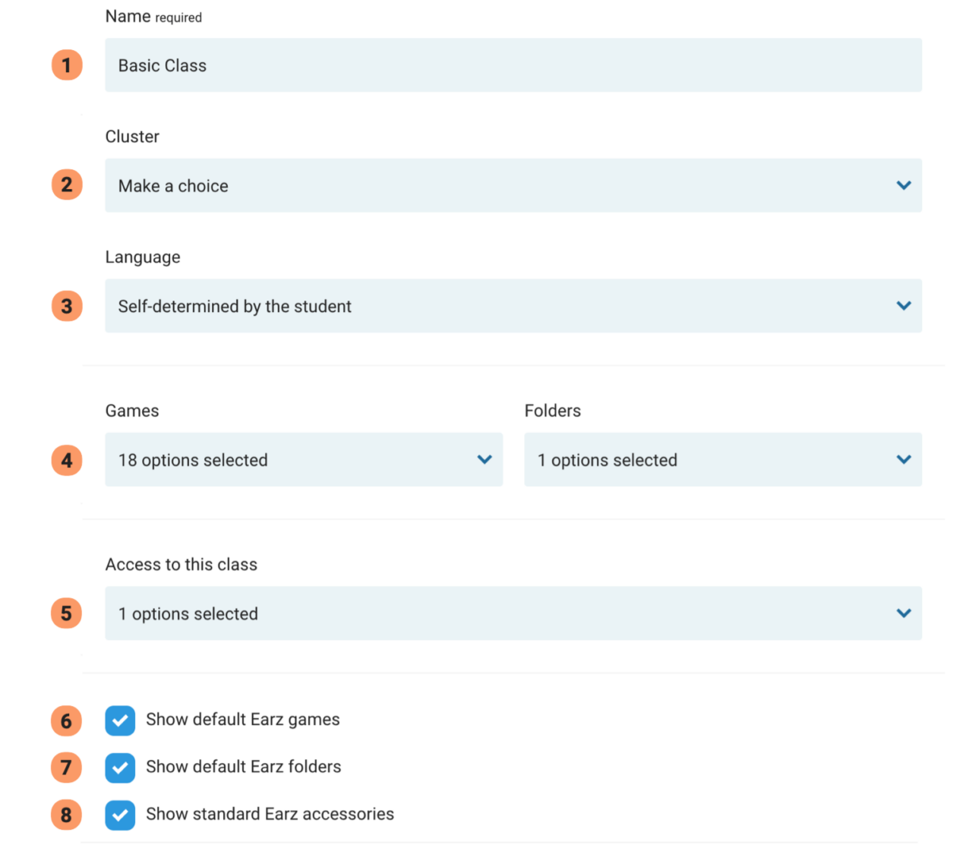This screenshot has width=972, height=845.
Task: Click the Name field containing Basic Class
Action: tap(513, 65)
